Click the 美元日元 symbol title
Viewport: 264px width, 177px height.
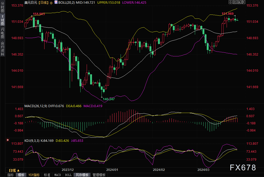coord(31,3)
